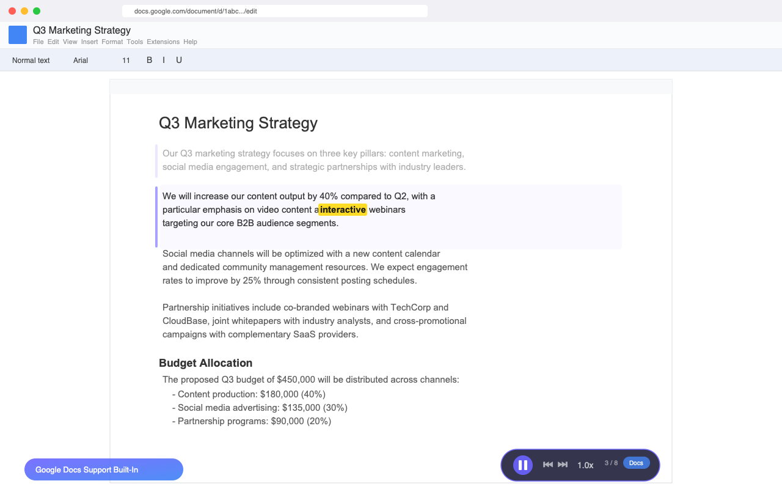The height and width of the screenshot is (489, 782).
Task: Open the Format menu
Action: click(112, 42)
